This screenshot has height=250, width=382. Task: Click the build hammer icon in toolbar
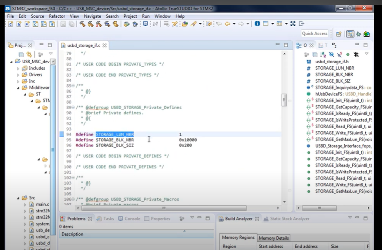(x=82, y=24)
